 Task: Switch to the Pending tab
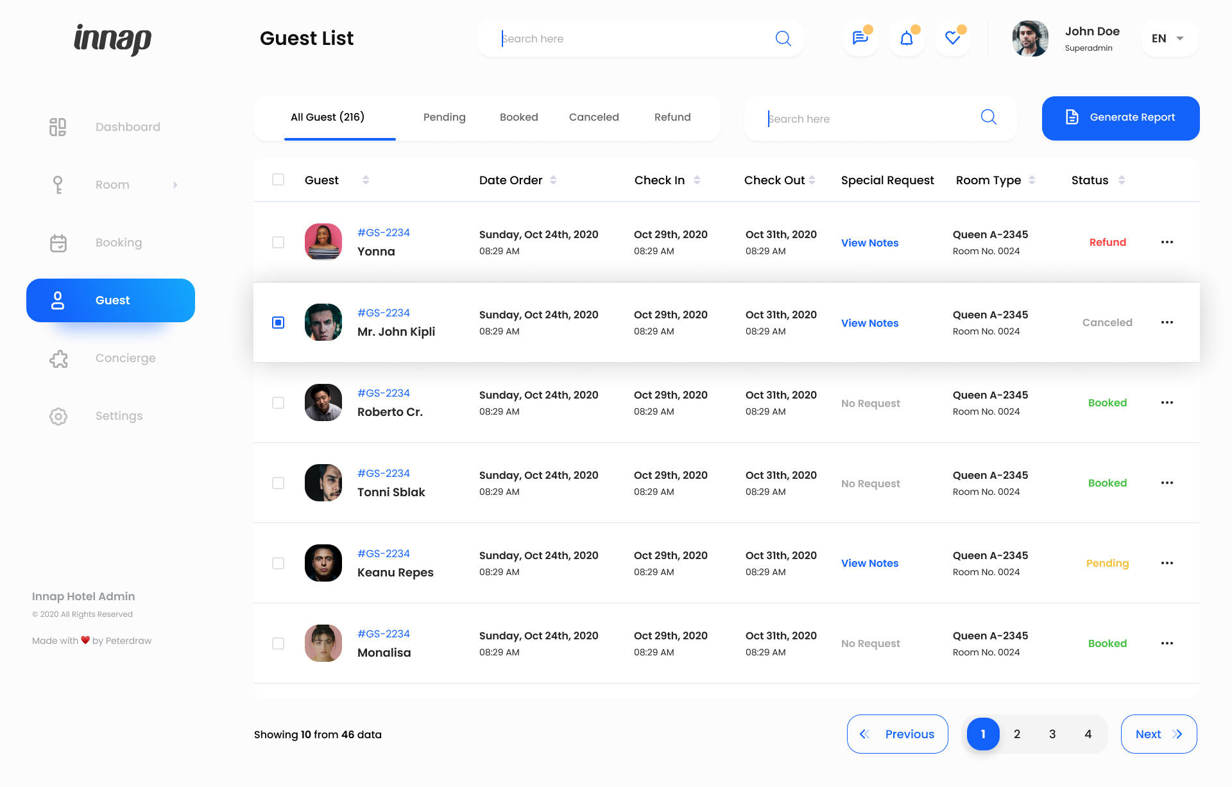point(444,117)
